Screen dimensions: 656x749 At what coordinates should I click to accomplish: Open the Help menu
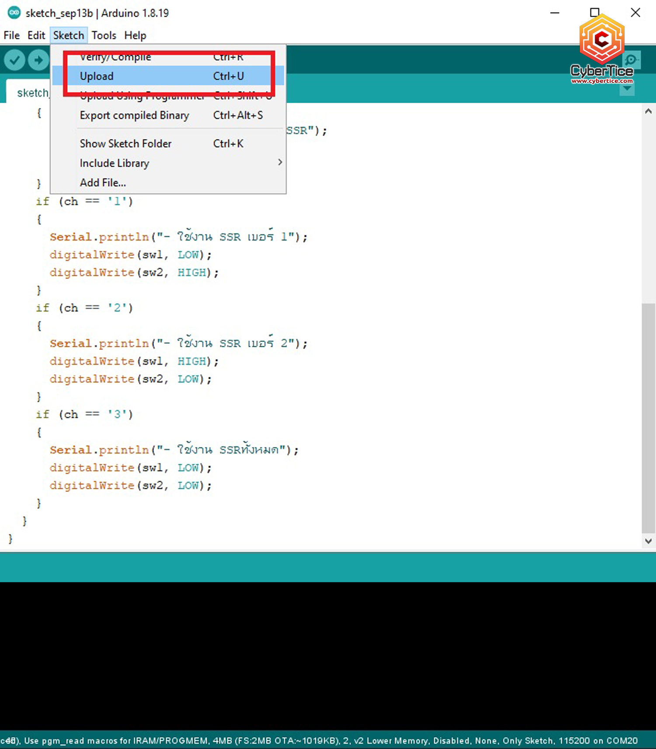pos(135,35)
